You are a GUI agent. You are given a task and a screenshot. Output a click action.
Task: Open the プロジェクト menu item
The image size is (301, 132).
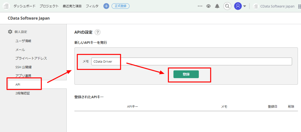click(x=49, y=6)
